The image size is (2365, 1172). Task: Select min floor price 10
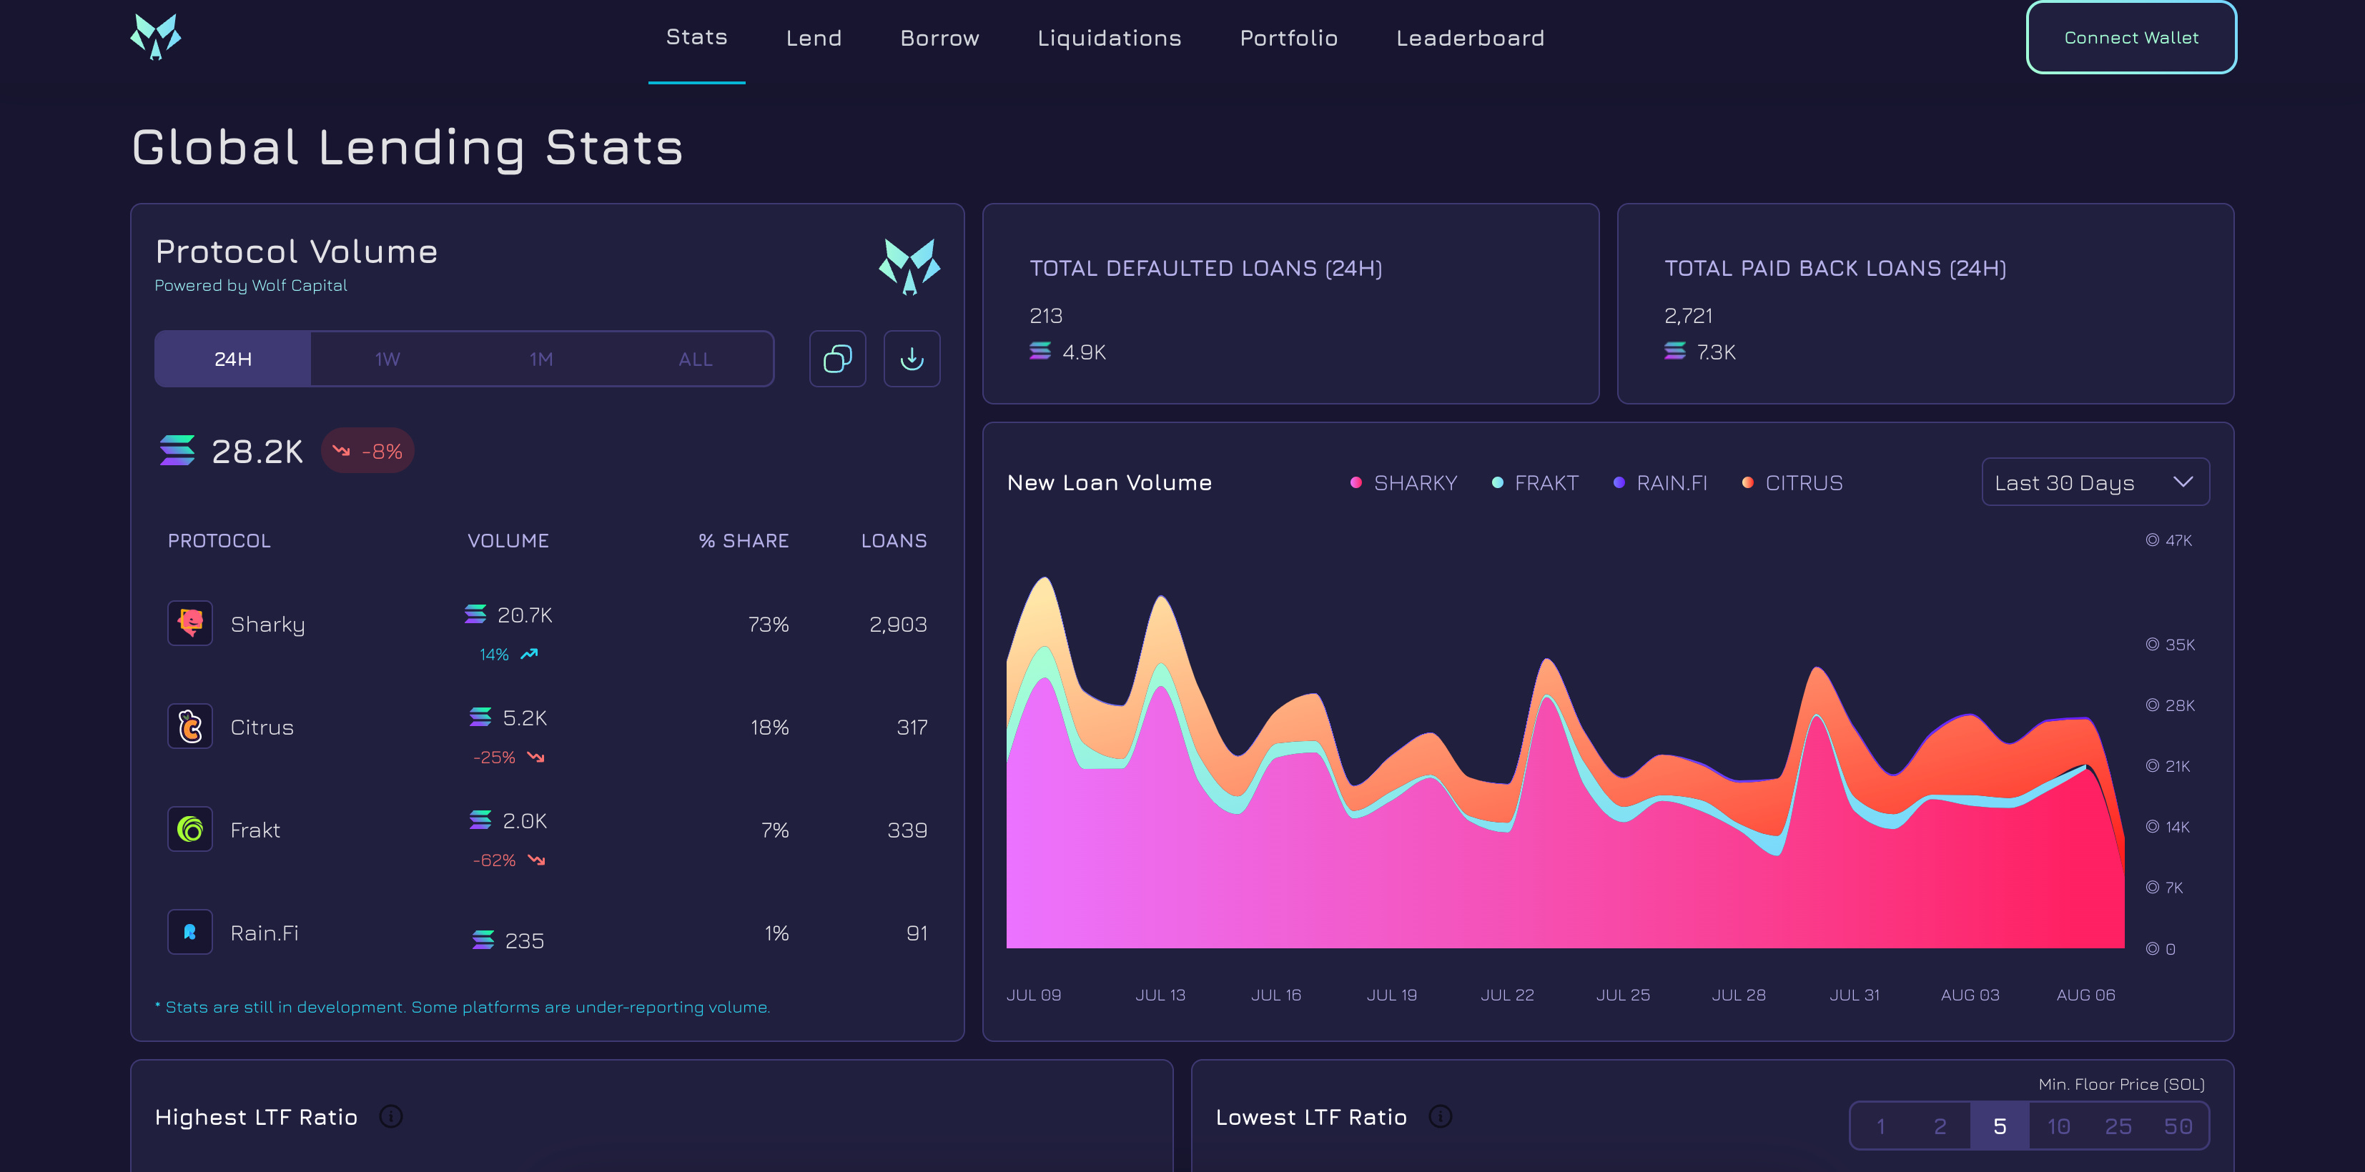pos(2058,1126)
